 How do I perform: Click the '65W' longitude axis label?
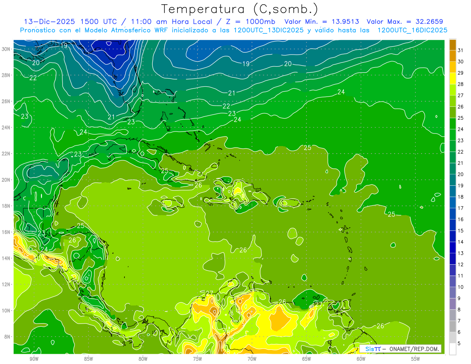307,359
